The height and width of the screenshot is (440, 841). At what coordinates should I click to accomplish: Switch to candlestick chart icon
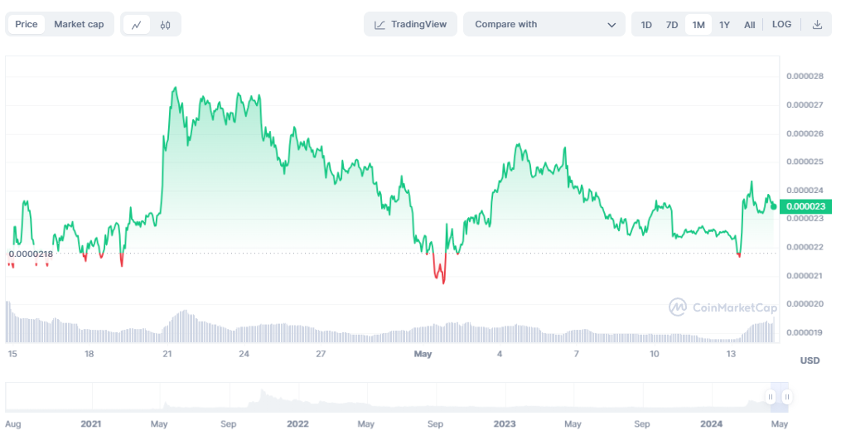pos(166,25)
